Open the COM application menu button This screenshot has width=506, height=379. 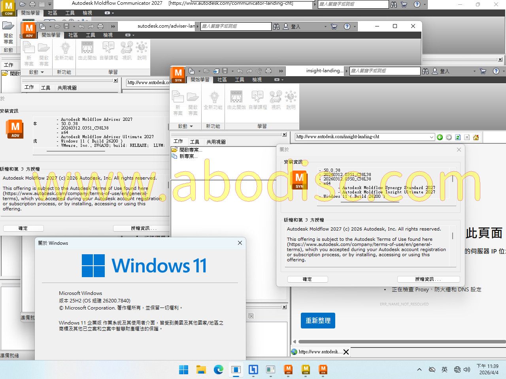[x=9, y=8]
